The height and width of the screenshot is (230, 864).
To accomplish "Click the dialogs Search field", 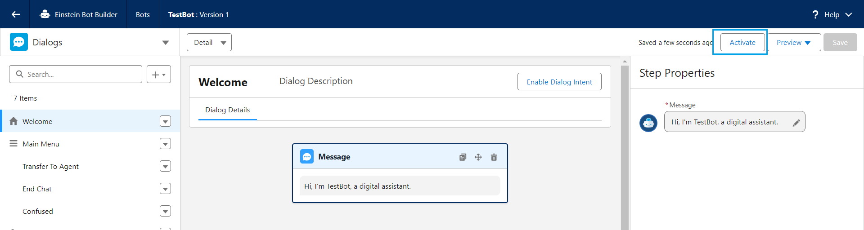I will (76, 74).
